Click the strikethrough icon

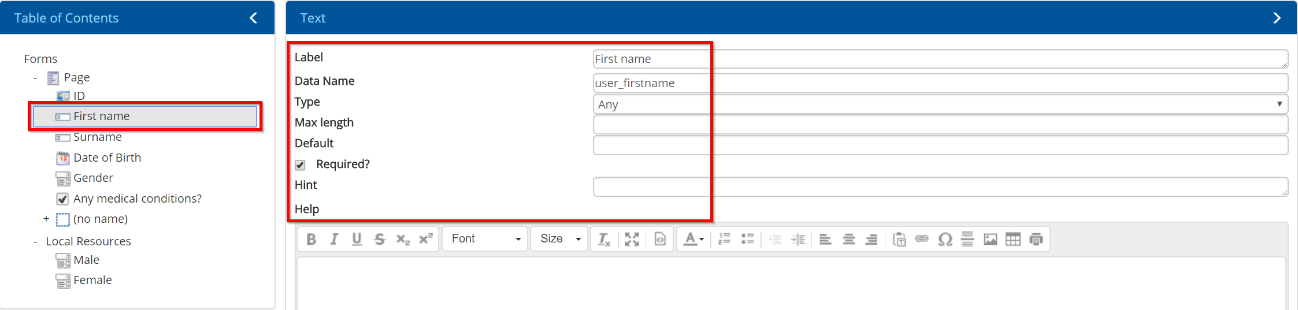(x=379, y=239)
